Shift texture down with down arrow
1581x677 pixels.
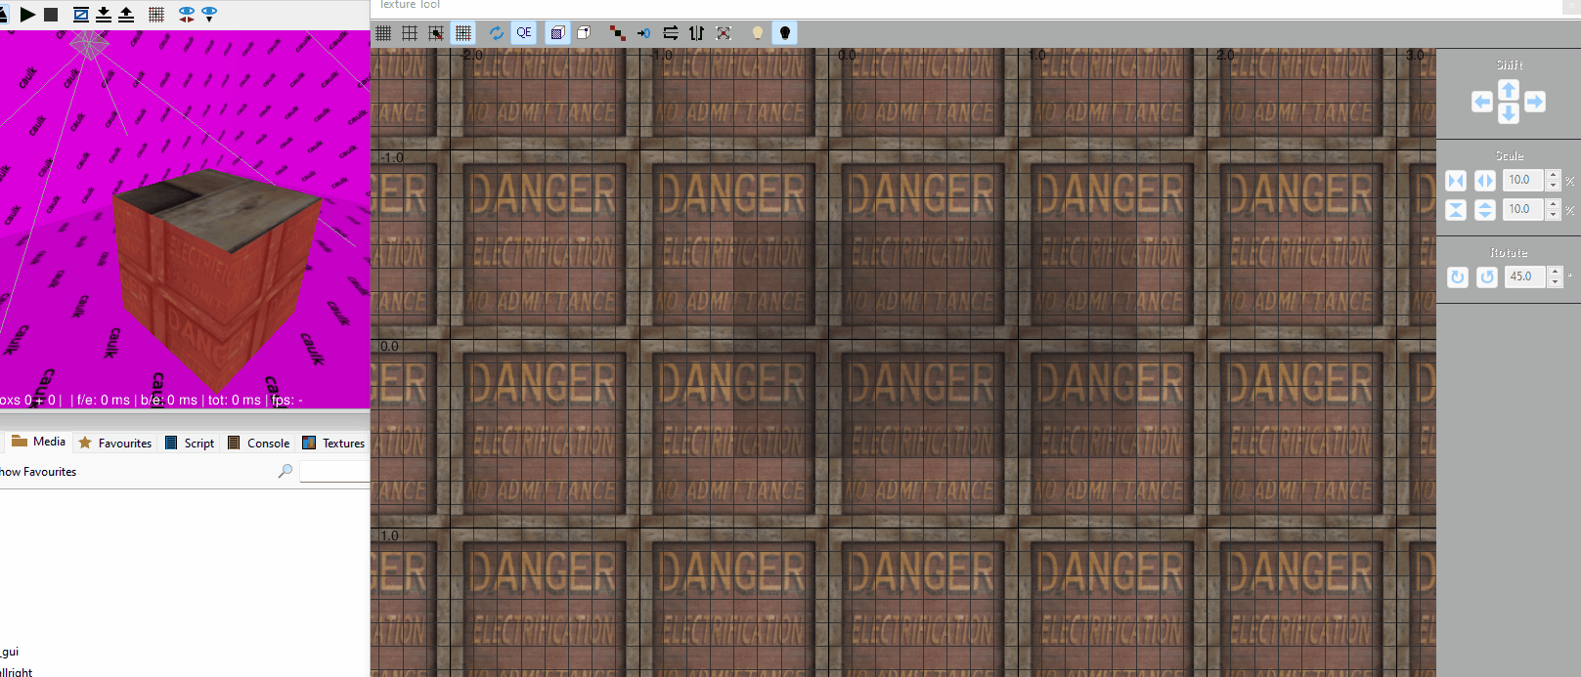coord(1509,113)
